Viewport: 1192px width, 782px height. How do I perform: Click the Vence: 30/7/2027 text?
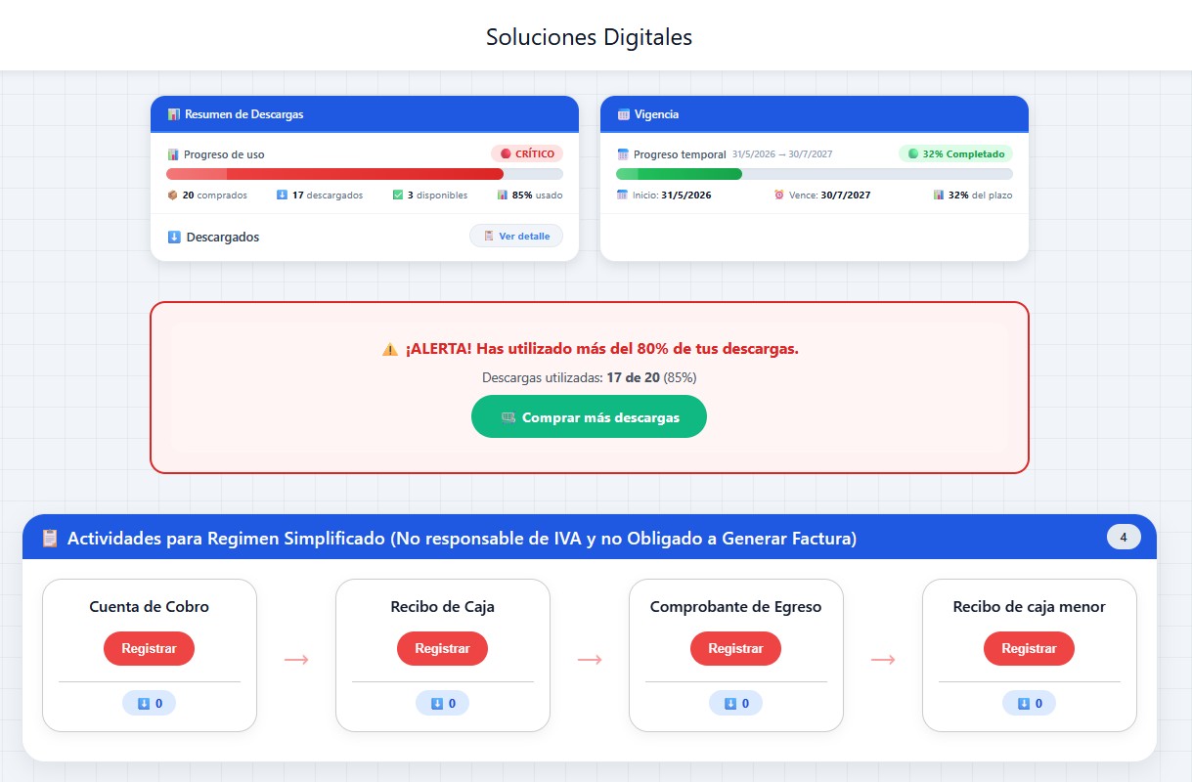[829, 195]
